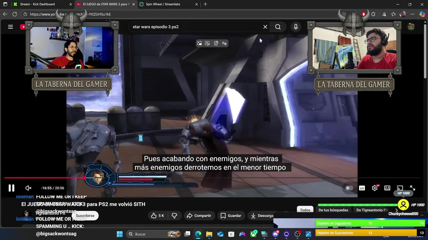Click the red adblocker extension icon

pos(364,14)
